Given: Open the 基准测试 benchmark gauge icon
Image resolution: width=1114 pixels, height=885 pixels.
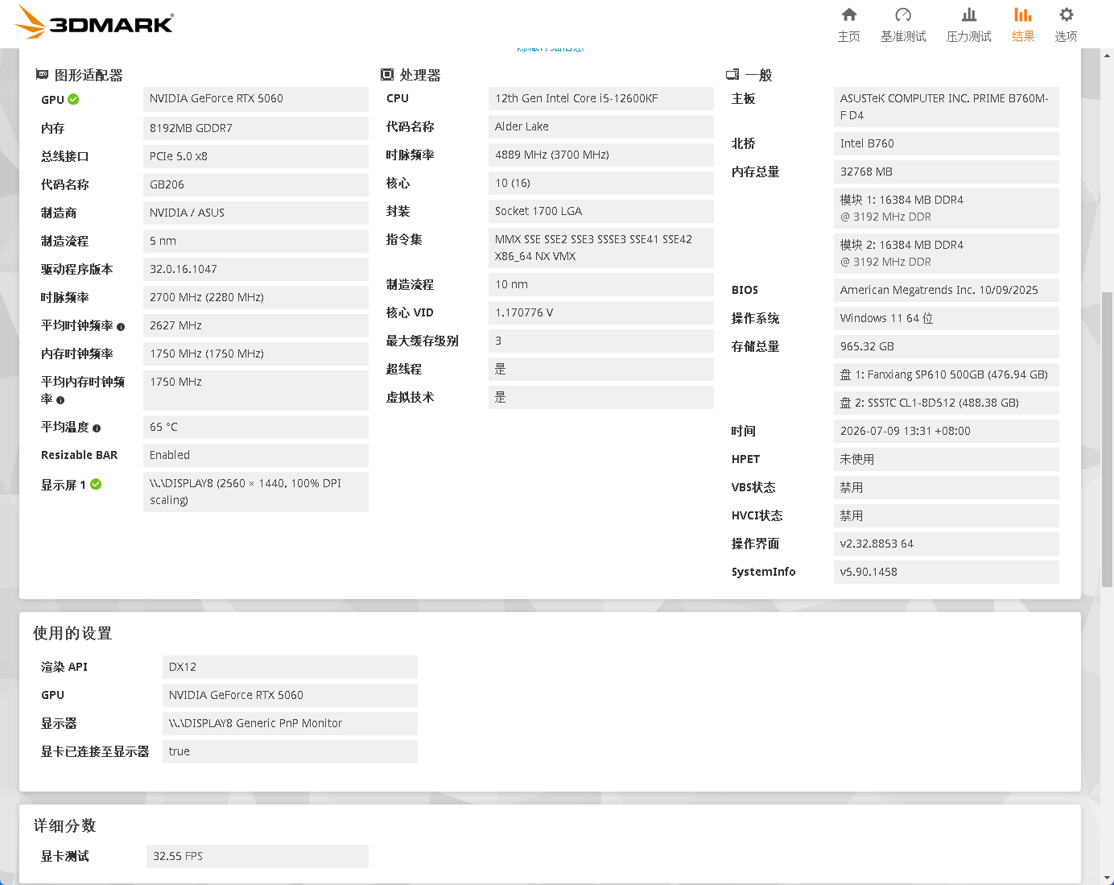Looking at the screenshot, I should pos(903,14).
